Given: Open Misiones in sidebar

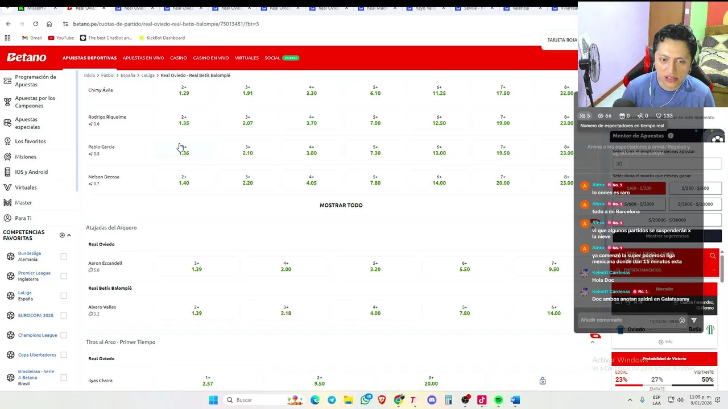Looking at the screenshot, I should 25,157.
